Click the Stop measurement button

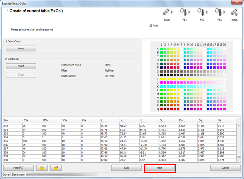tap(21, 75)
